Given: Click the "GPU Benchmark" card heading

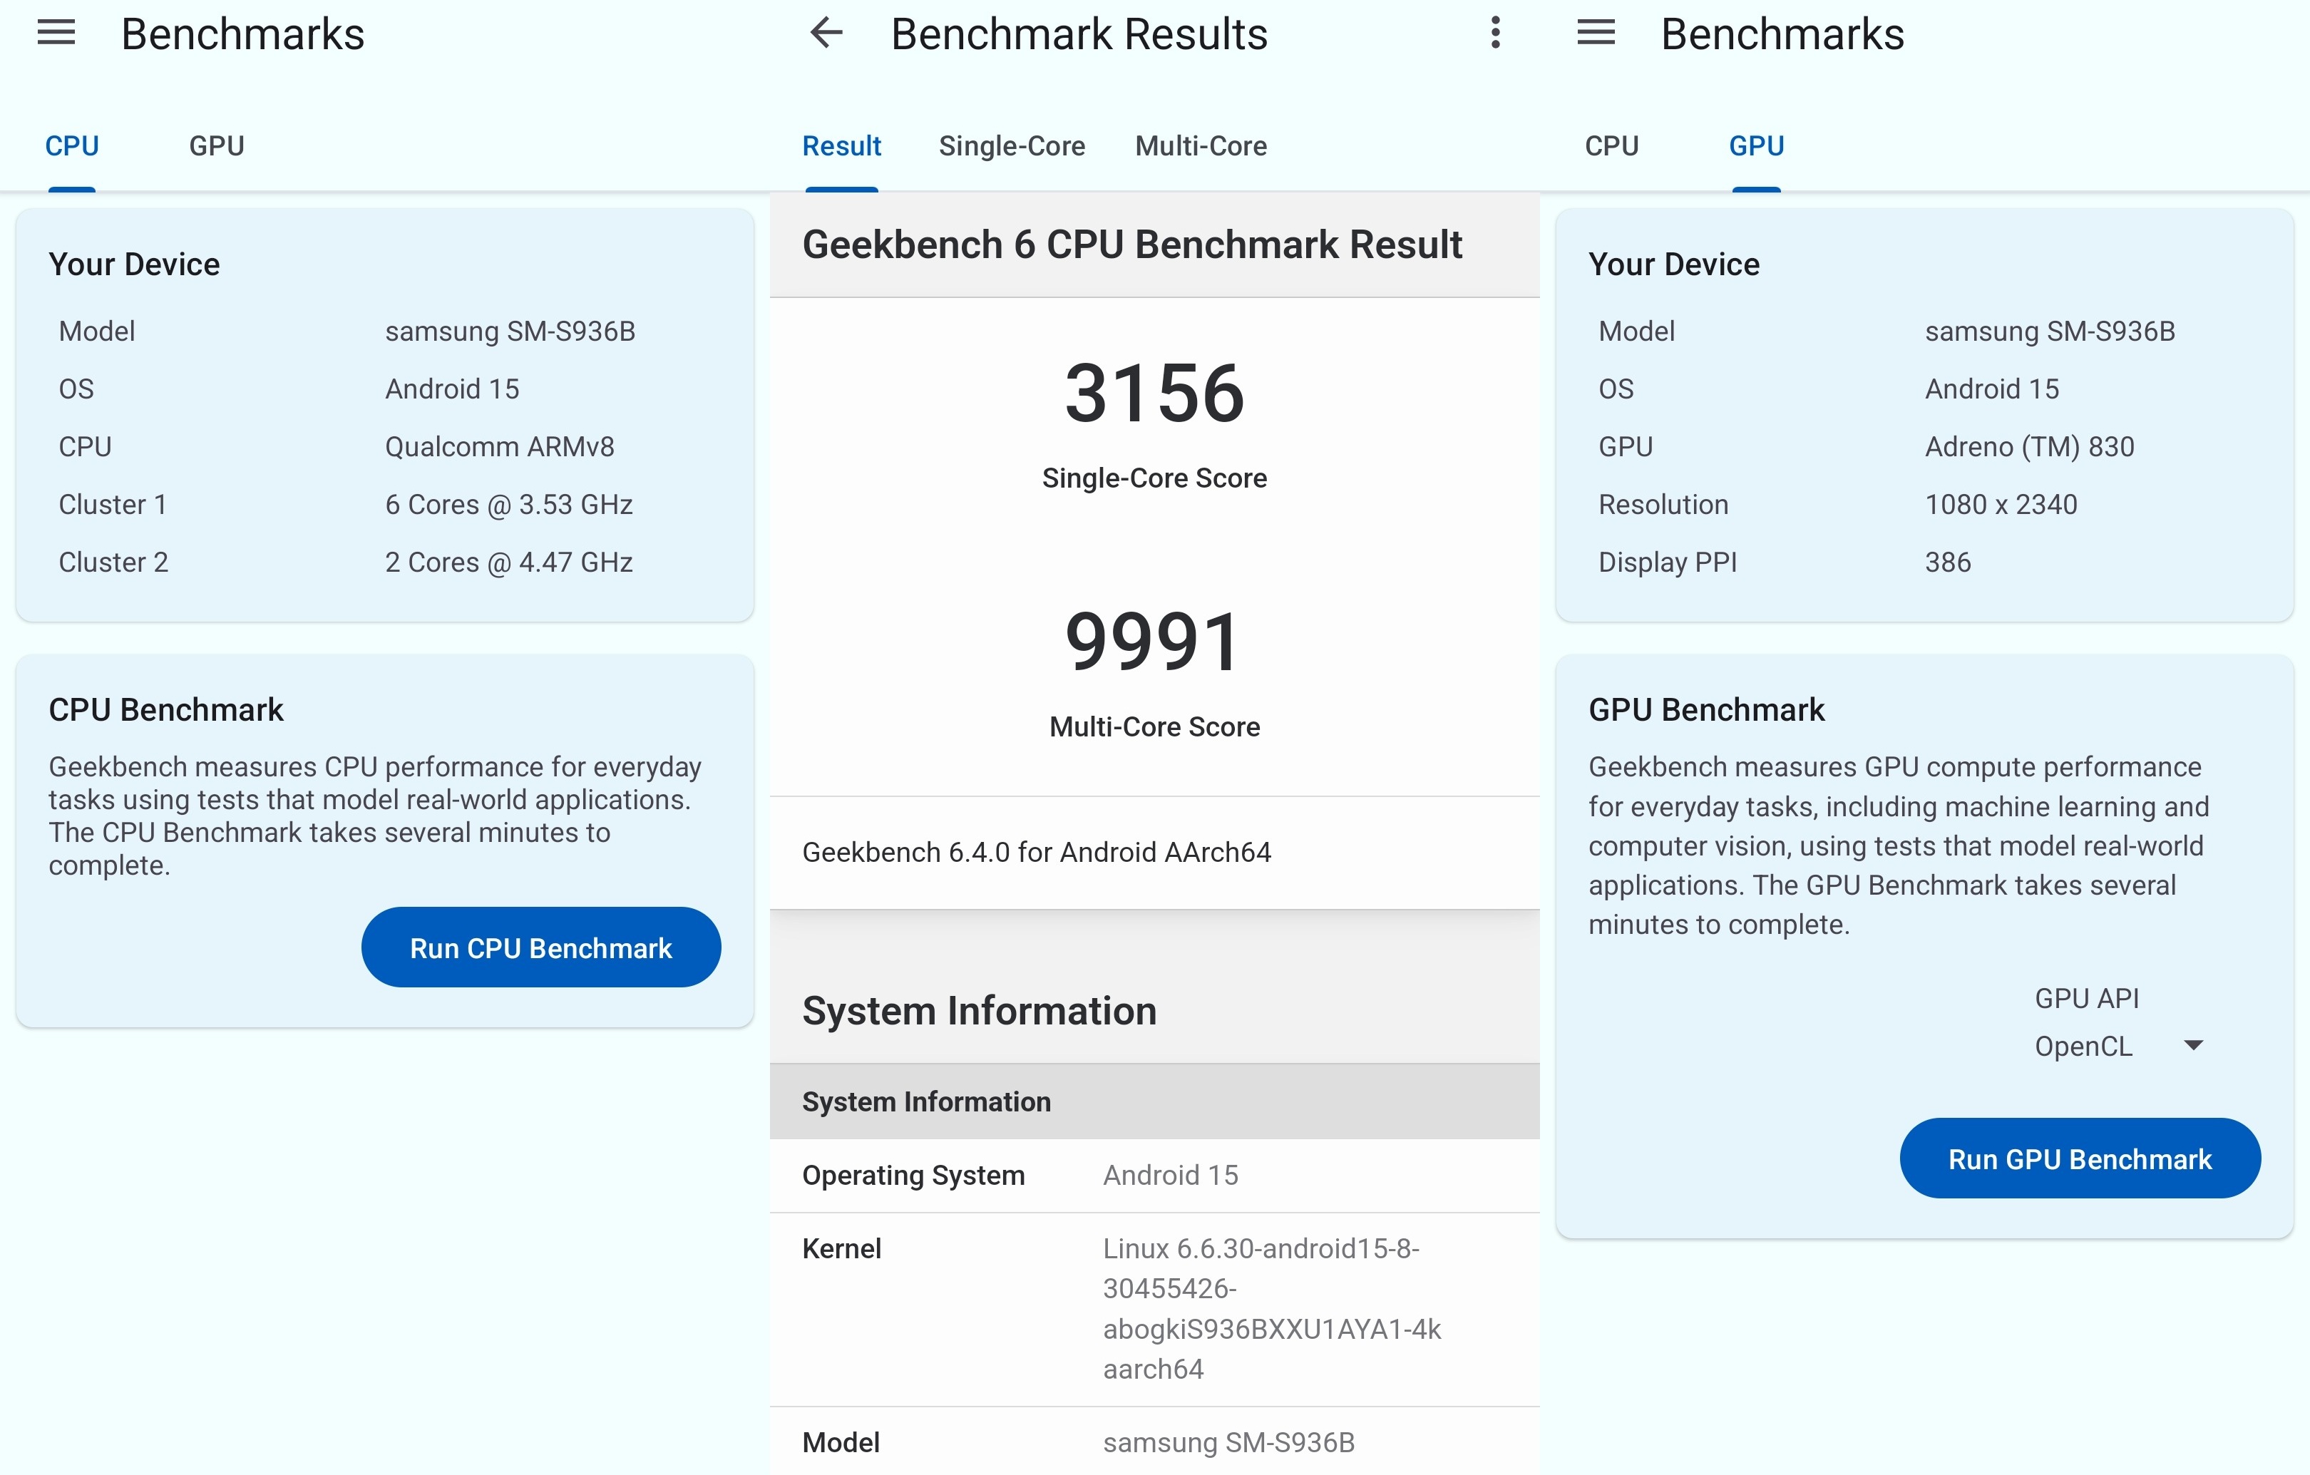Looking at the screenshot, I should tap(1707, 709).
